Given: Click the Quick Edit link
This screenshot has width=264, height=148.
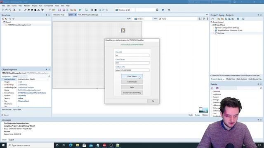Looking at the screenshot, I should point(18,110).
